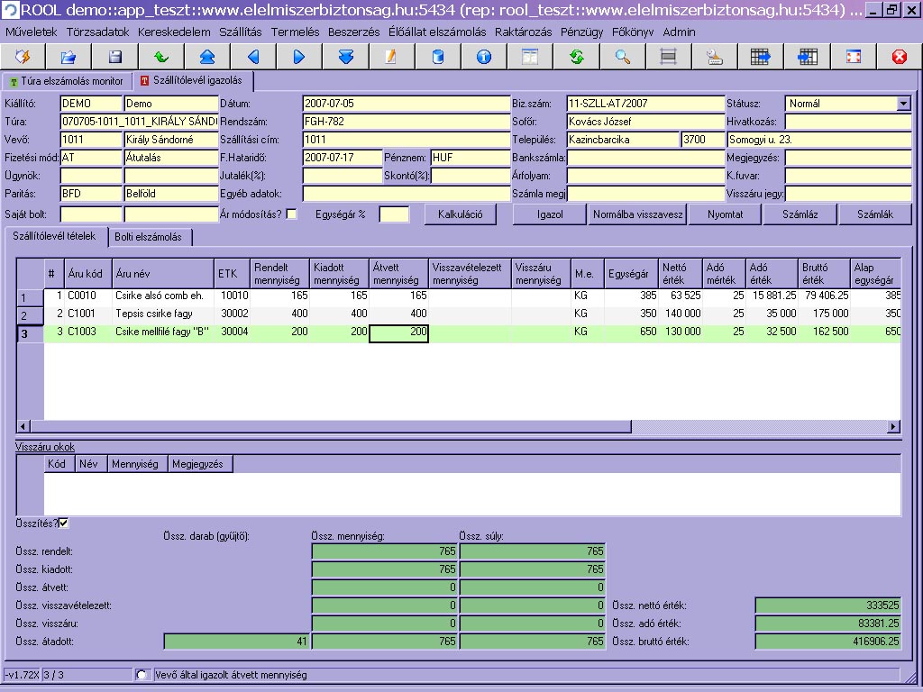Click the Nyomtat button
Screen dimensions: 923x692
click(x=725, y=214)
